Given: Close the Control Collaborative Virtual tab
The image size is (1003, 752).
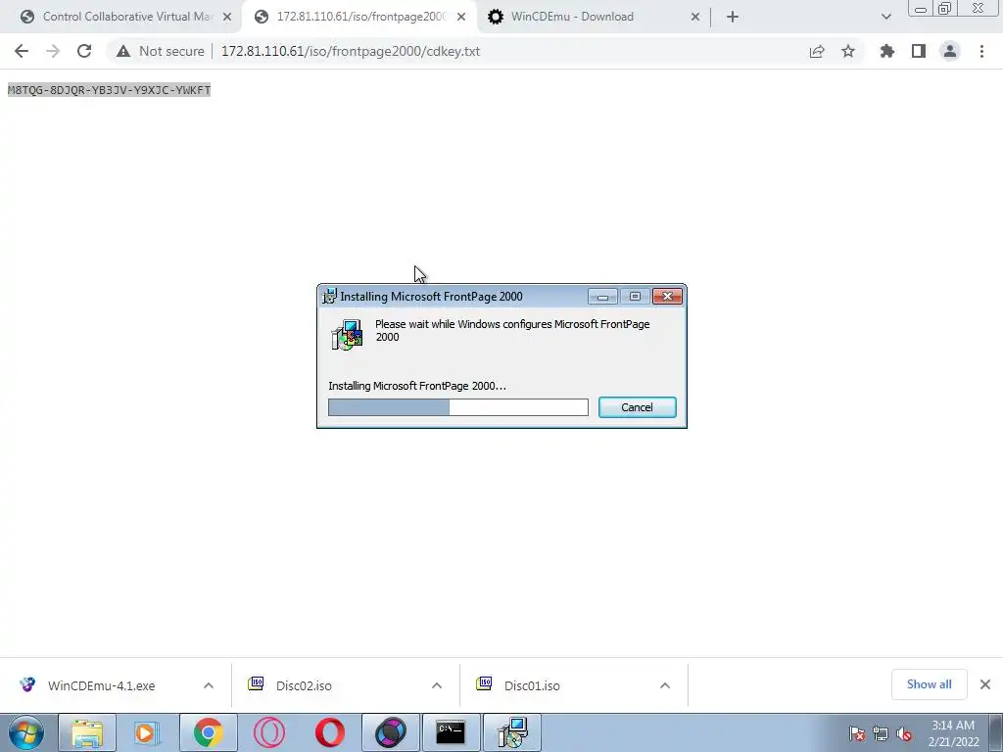Looking at the screenshot, I should pyautogui.click(x=227, y=17).
